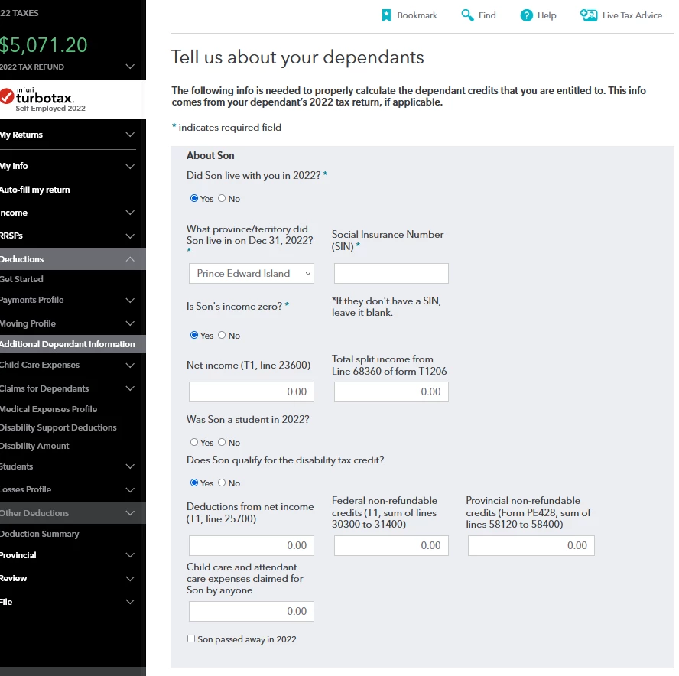The height and width of the screenshot is (676, 679).
Task: Open Get Started under Deductions
Action: [x=21, y=279]
